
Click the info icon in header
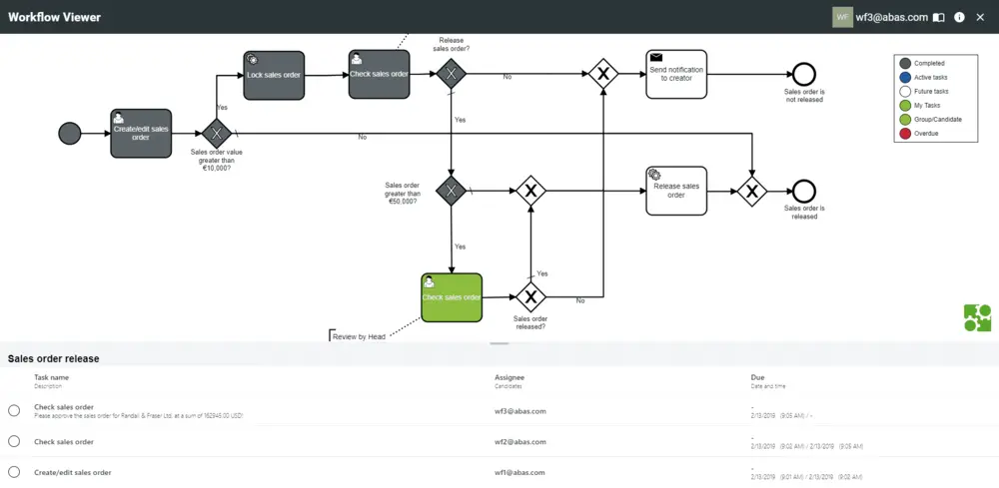point(959,17)
